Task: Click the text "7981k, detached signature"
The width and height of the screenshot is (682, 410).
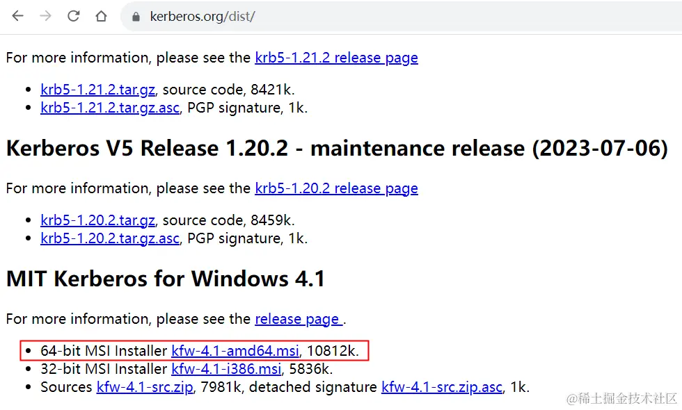Action: [x=289, y=388]
